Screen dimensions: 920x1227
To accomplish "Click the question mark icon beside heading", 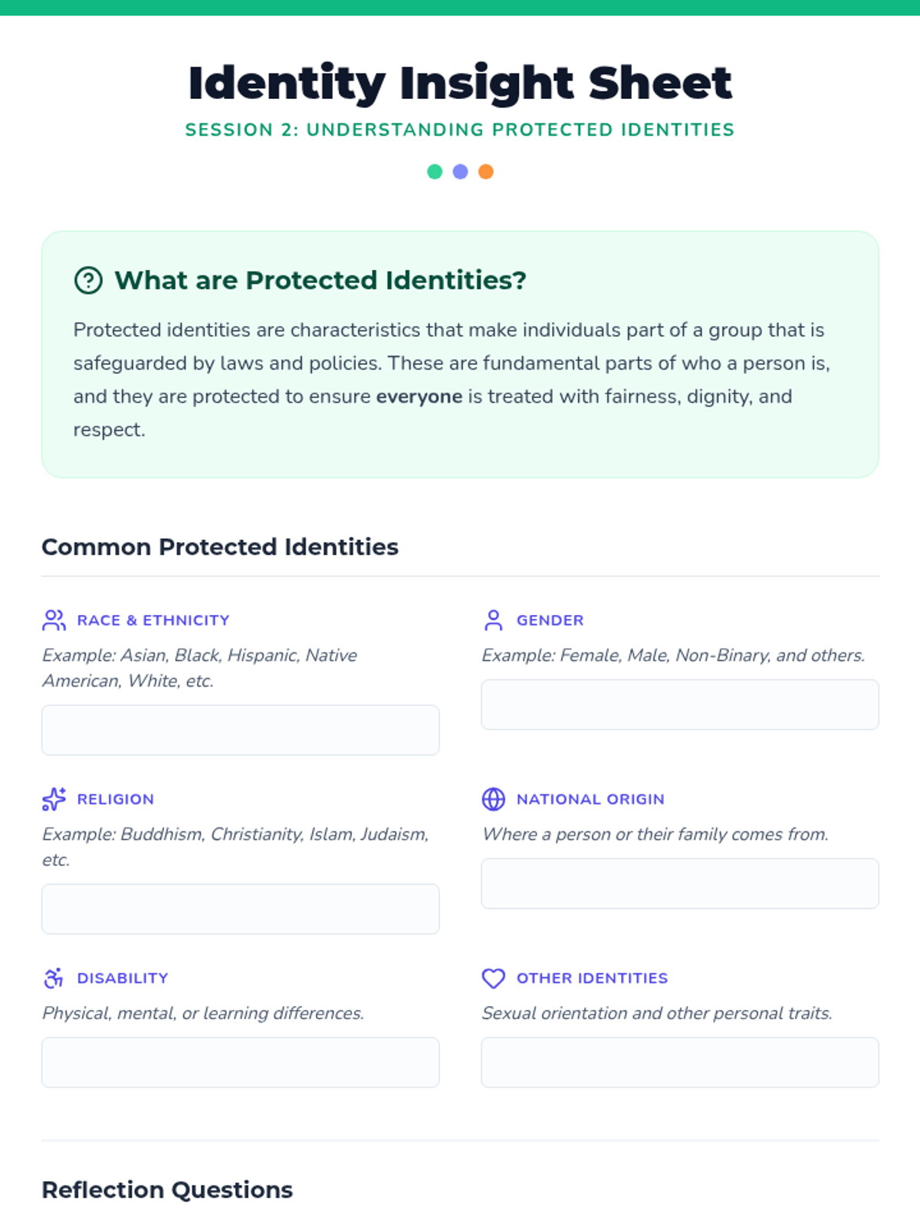I will (88, 280).
